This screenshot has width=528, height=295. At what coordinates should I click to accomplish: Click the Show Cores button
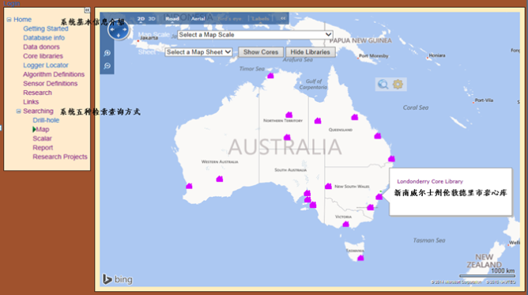(261, 52)
